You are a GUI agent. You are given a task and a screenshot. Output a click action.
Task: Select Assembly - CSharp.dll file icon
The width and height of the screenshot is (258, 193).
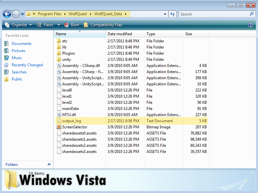59,66
